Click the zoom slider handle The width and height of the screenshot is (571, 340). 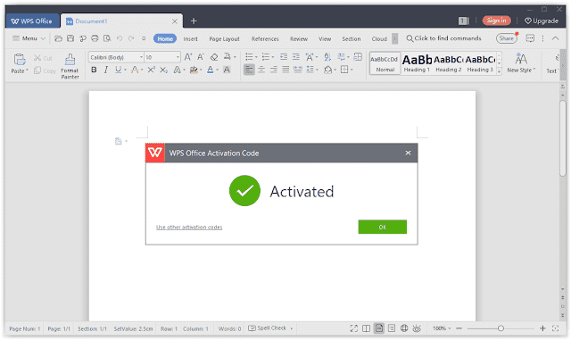coord(501,328)
